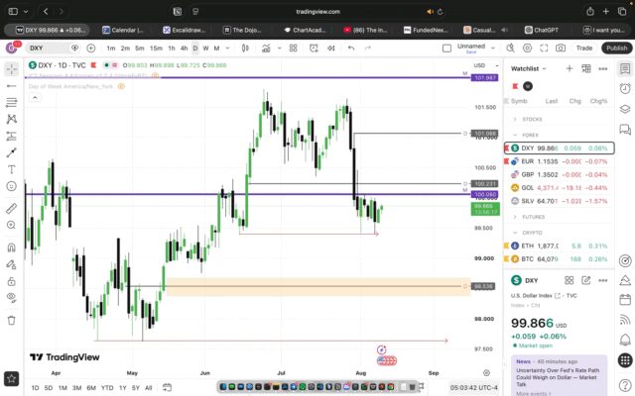Create a price alert
The height and width of the screenshot is (396, 635).
[x=314, y=49]
